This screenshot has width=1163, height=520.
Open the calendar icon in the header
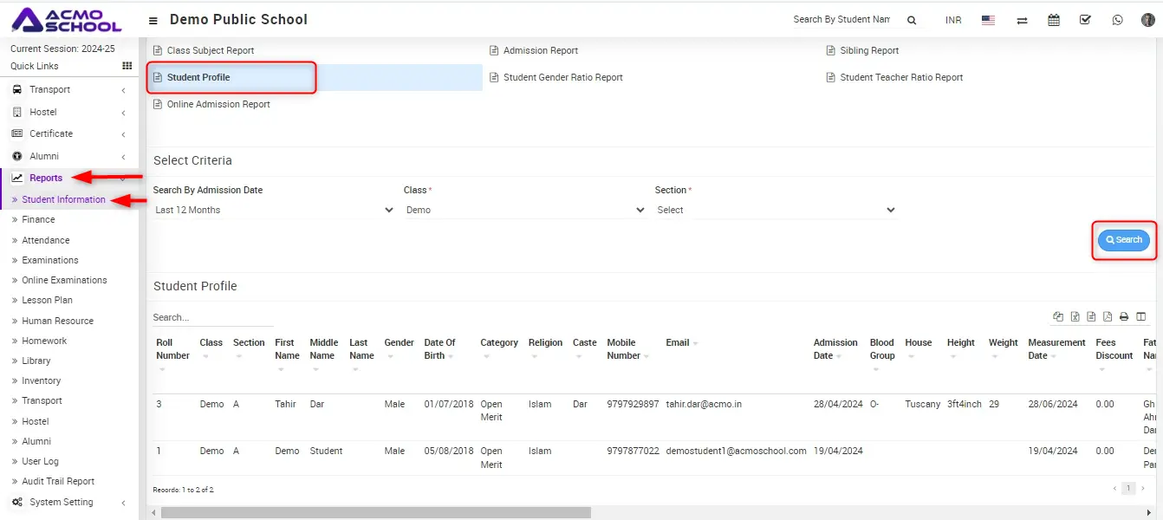point(1054,20)
